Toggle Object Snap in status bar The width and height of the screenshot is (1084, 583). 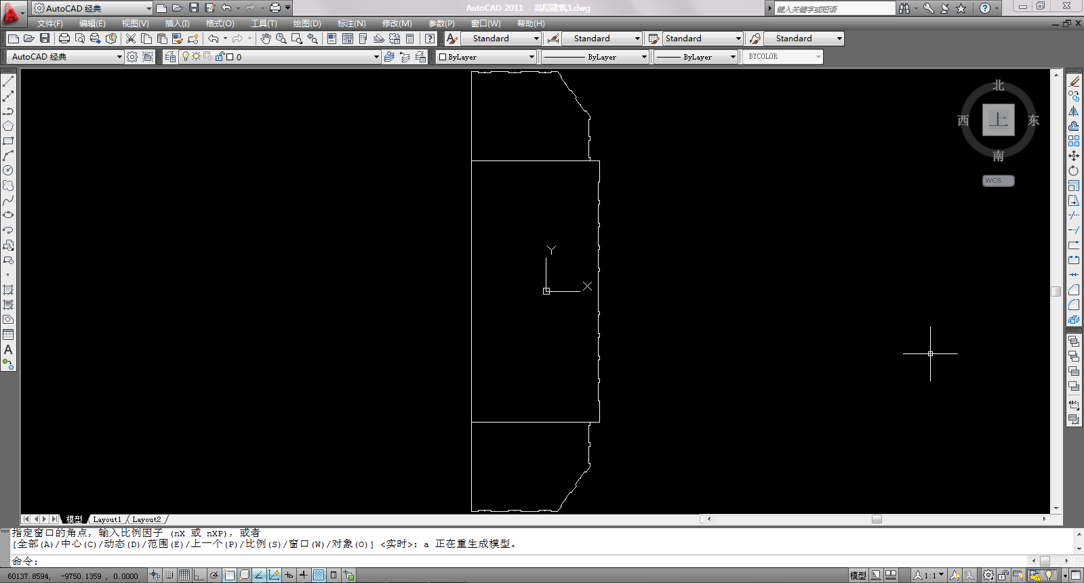click(x=229, y=576)
